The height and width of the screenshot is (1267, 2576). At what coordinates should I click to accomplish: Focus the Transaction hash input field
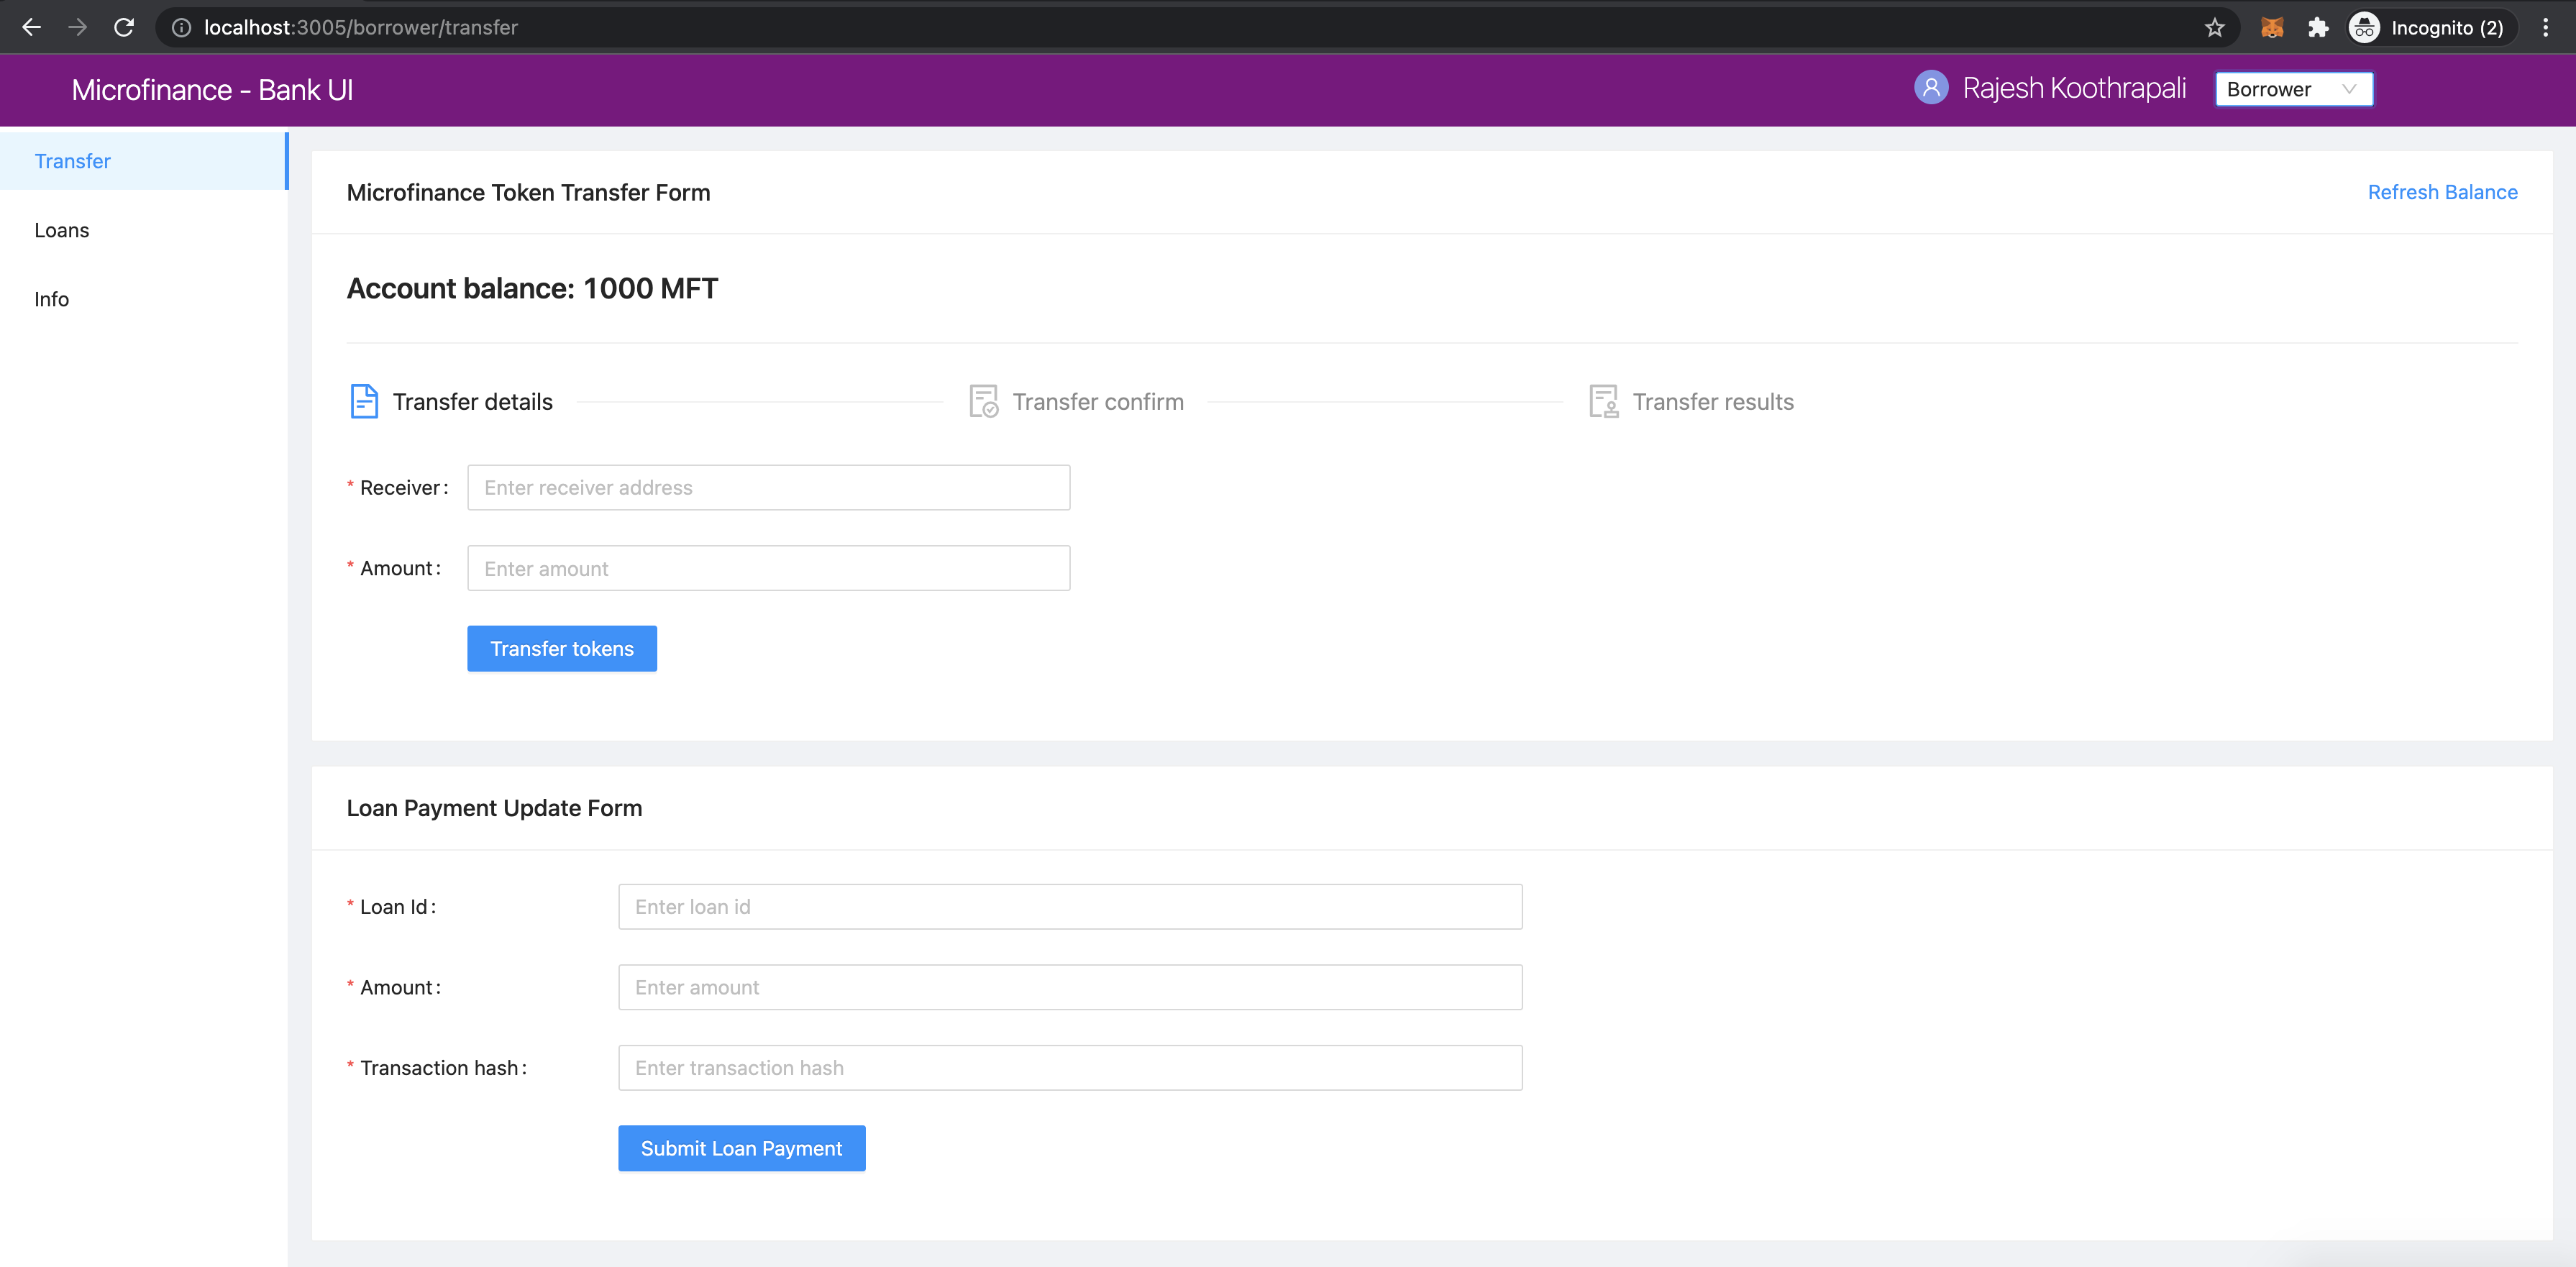(x=1070, y=1068)
